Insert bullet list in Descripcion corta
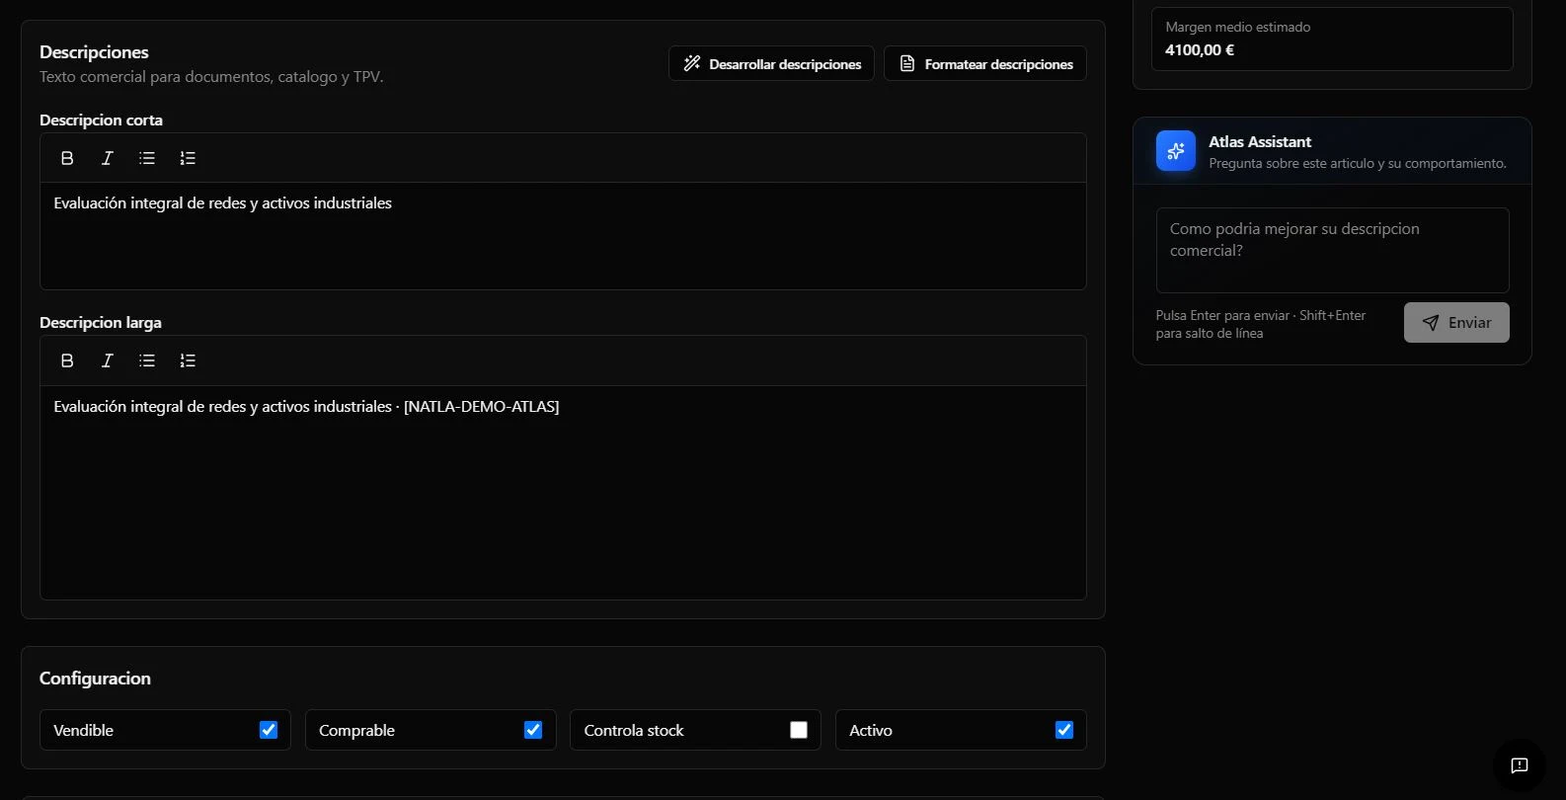 147,158
